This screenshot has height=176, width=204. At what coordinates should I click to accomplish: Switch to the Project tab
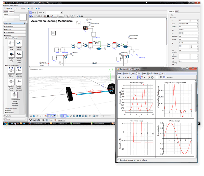coord(5,11)
